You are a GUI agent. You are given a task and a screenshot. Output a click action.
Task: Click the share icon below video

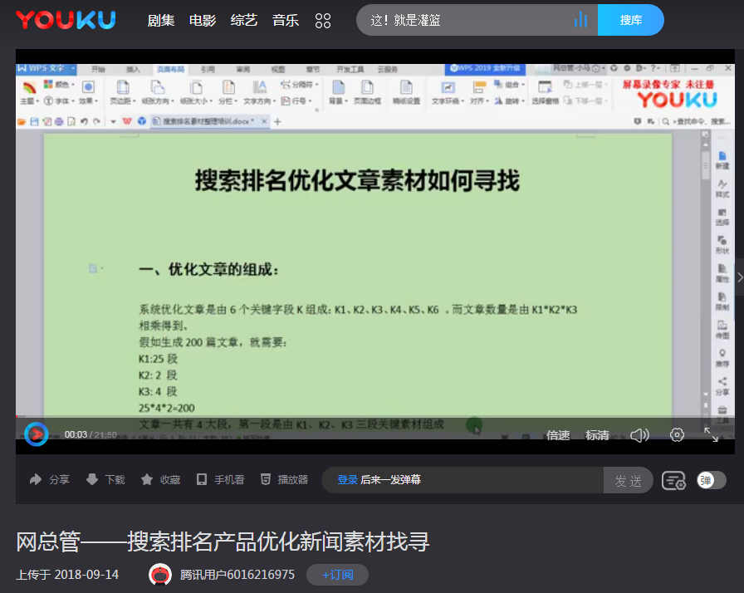click(37, 479)
